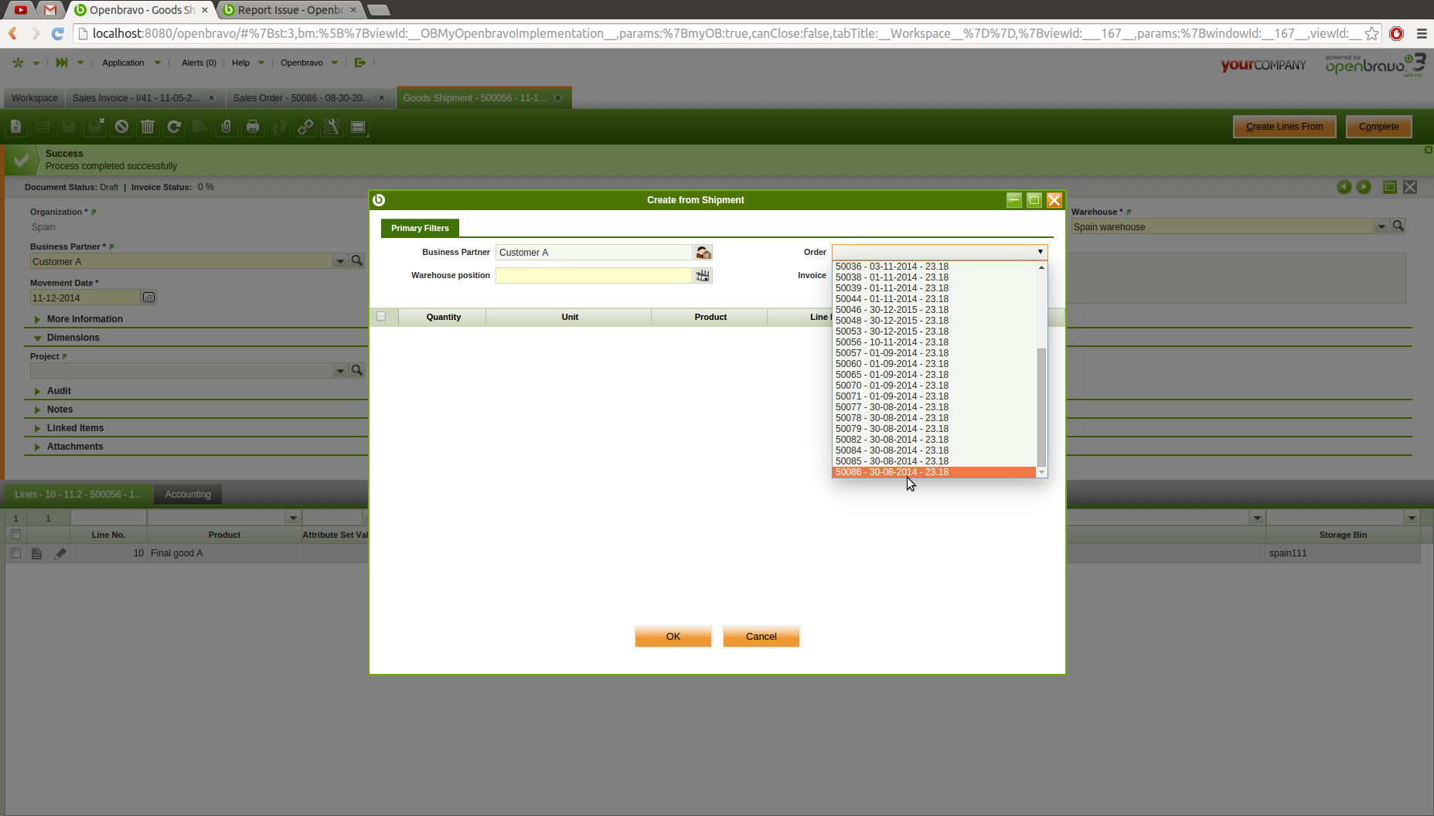This screenshot has height=816, width=1434.
Task: Click the print document toolbar icon
Action: pyautogui.click(x=253, y=127)
